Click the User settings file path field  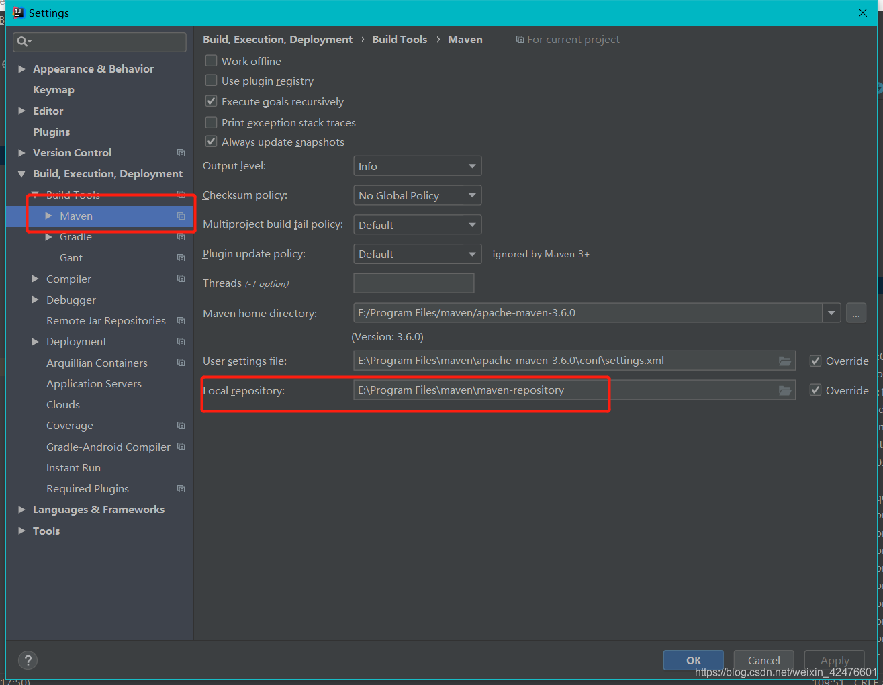pos(574,361)
